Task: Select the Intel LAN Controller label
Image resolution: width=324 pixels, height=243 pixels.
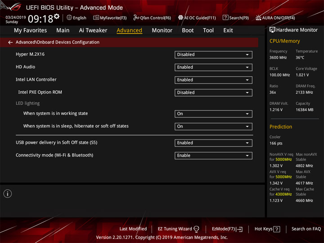Action: click(36, 80)
